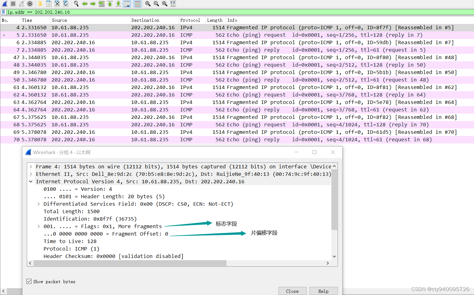The image size is (474, 295).
Task: Save this capture file
Action: [x=49, y=4]
